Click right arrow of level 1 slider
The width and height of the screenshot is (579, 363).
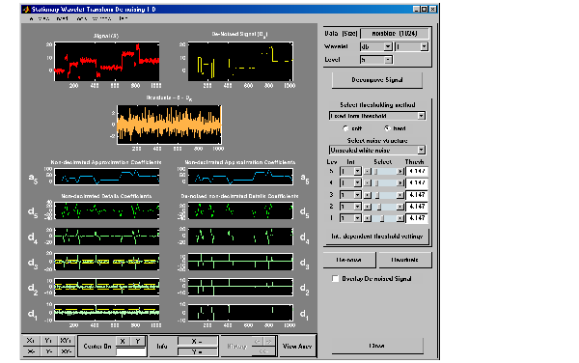coord(400,218)
